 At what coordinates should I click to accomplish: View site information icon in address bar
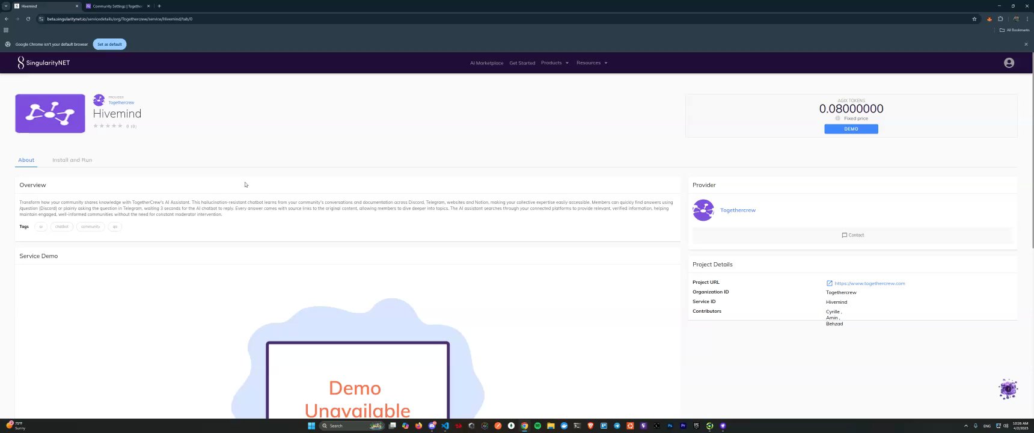pos(41,19)
